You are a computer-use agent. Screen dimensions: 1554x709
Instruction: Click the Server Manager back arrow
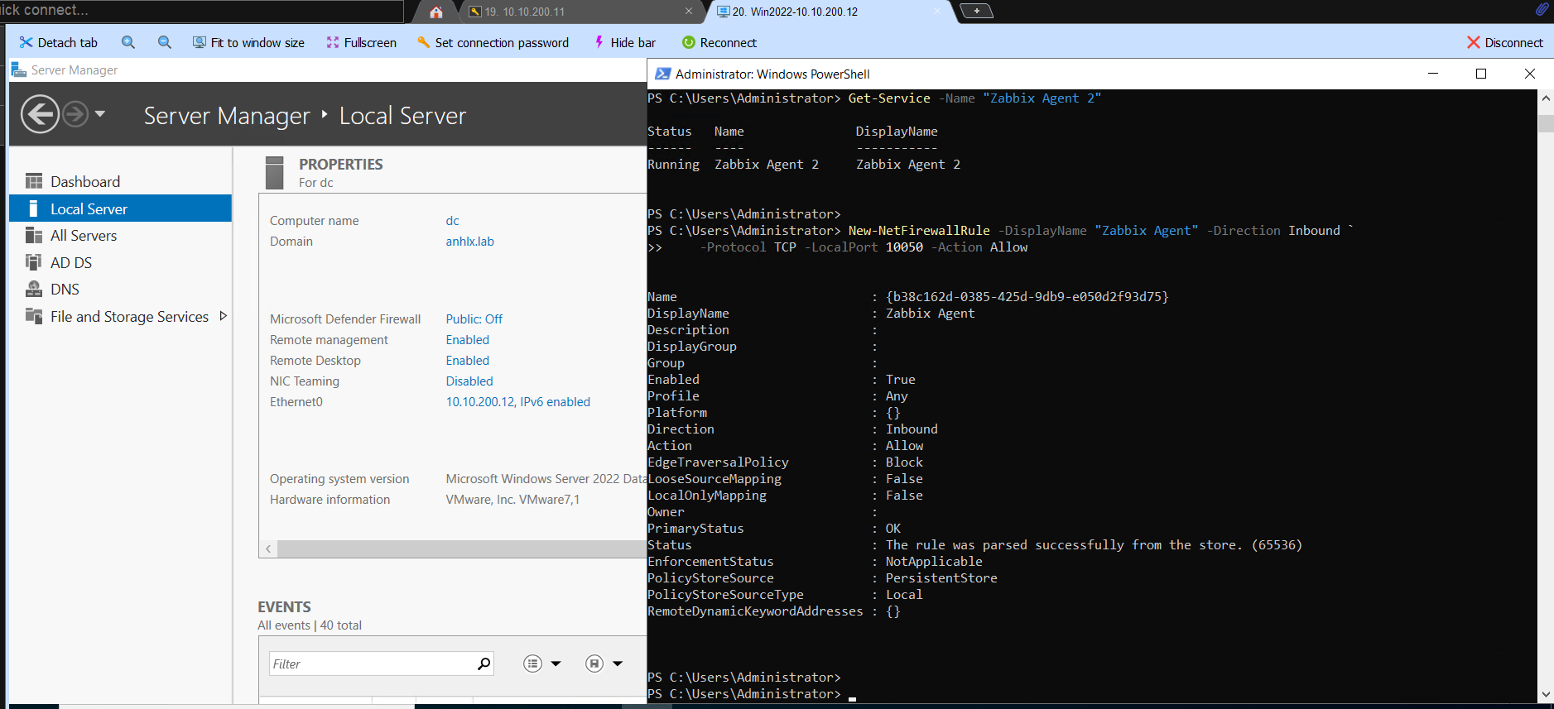coord(40,114)
